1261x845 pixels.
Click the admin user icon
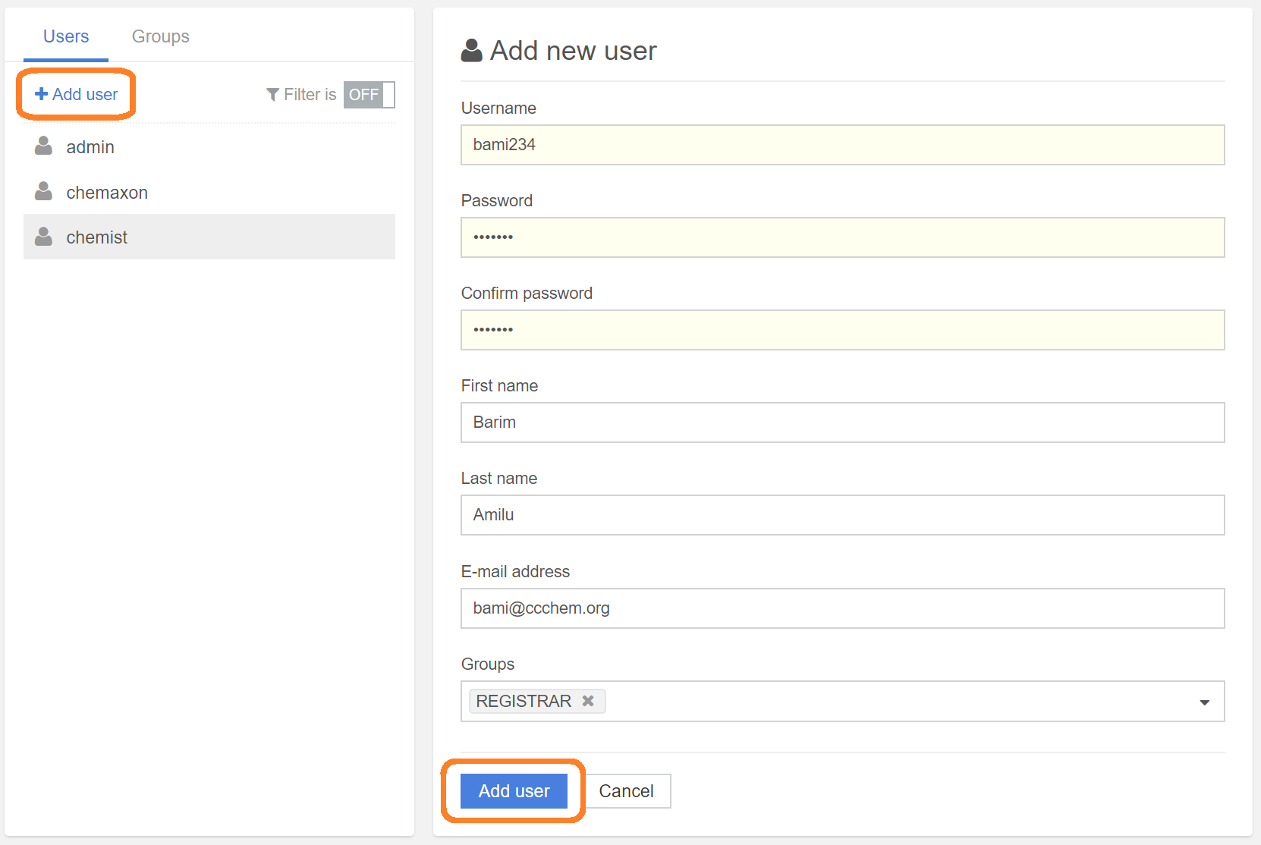[44, 146]
